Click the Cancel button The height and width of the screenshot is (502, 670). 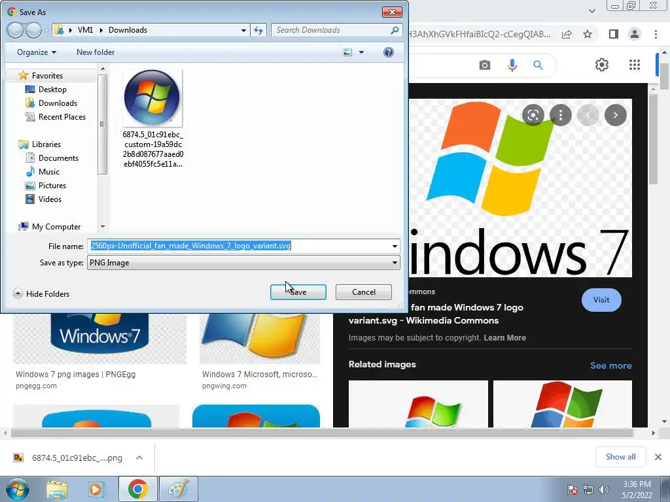pos(364,292)
